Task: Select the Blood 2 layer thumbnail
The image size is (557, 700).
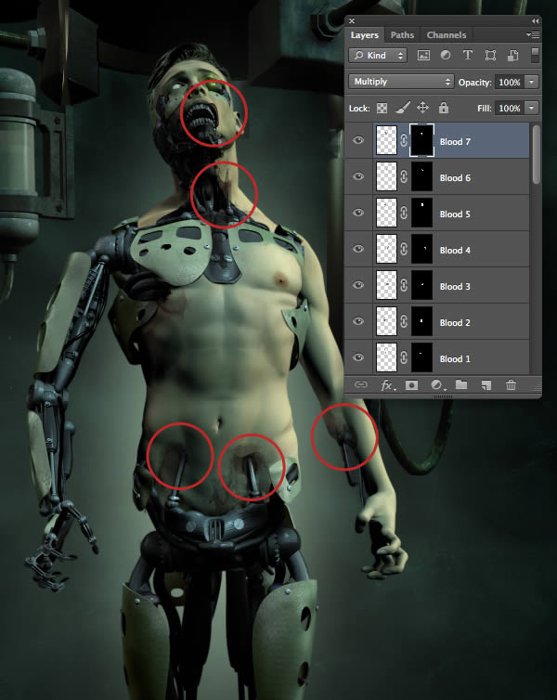Action: pos(386,321)
